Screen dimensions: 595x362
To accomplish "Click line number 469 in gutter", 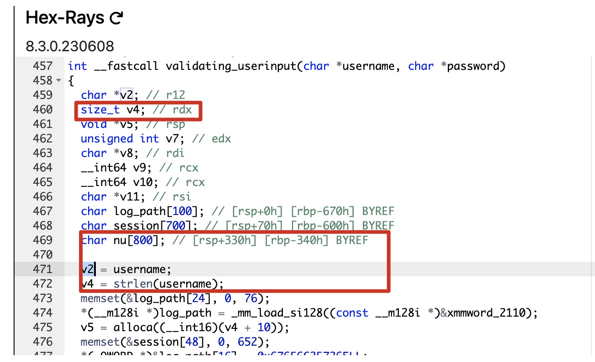I will [x=43, y=240].
